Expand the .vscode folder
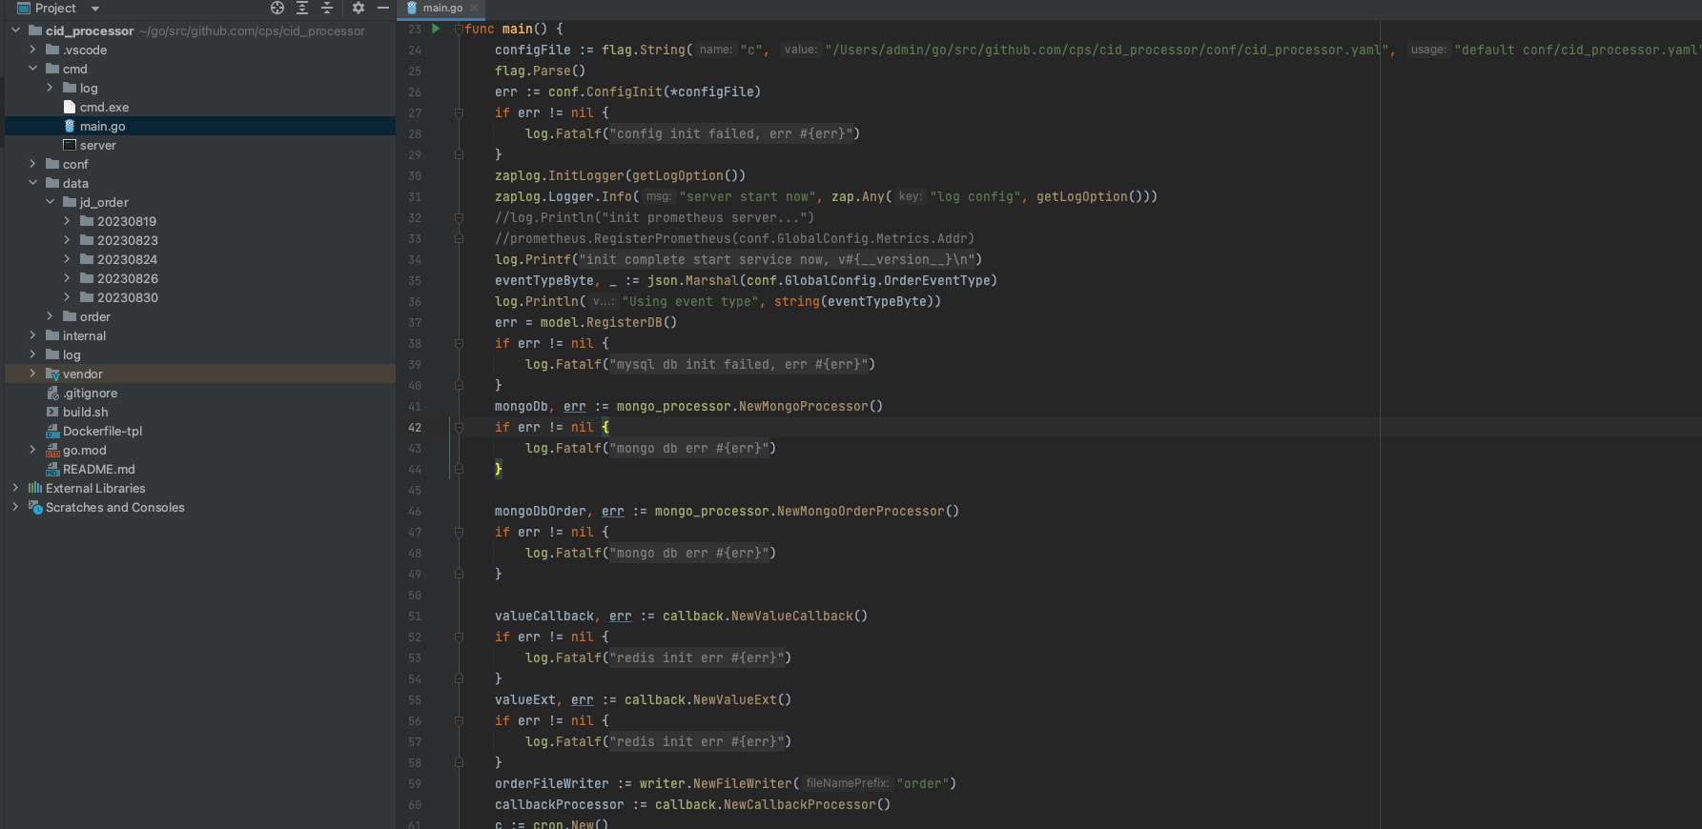1702x829 pixels. point(32,50)
